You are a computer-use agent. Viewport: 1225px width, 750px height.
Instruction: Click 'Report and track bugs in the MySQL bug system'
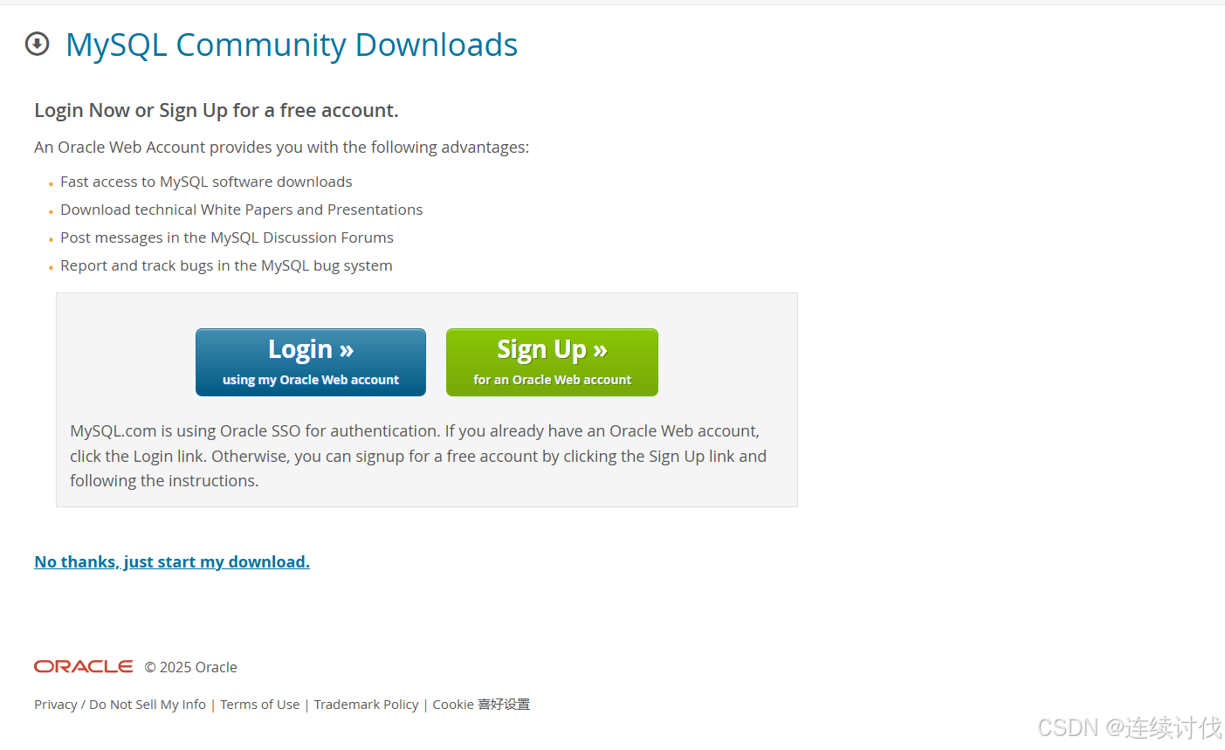point(226,265)
